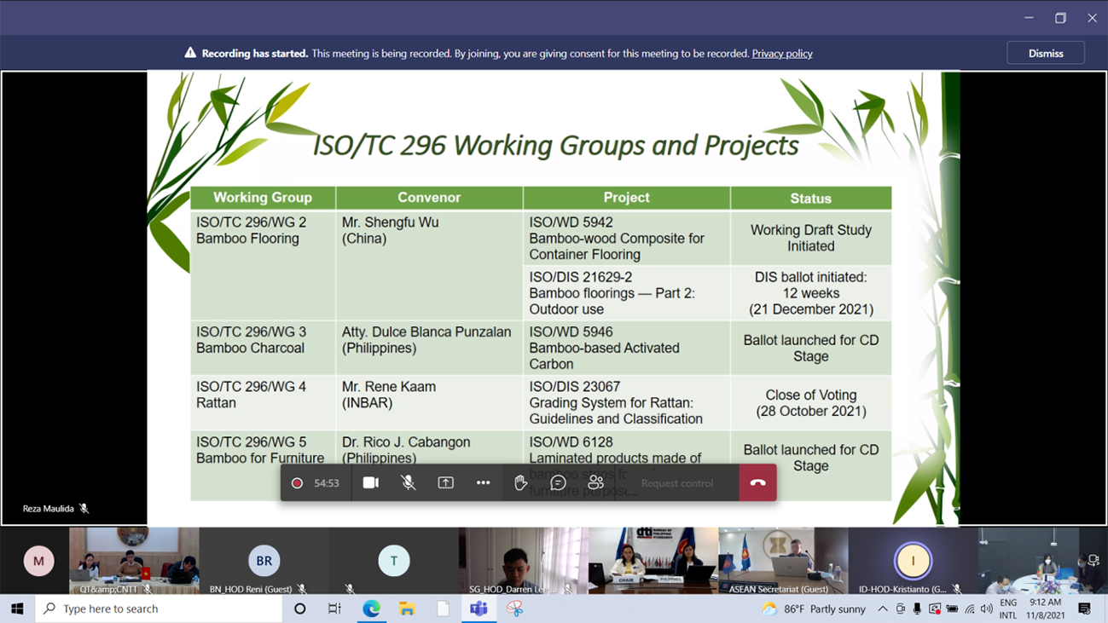
Task: Open File Explorer from taskbar
Action: point(407,609)
